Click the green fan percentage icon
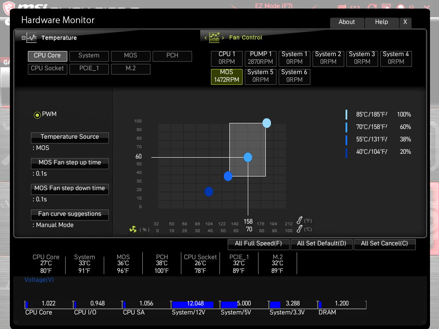Image resolution: width=439 pixels, height=329 pixels. [133, 230]
